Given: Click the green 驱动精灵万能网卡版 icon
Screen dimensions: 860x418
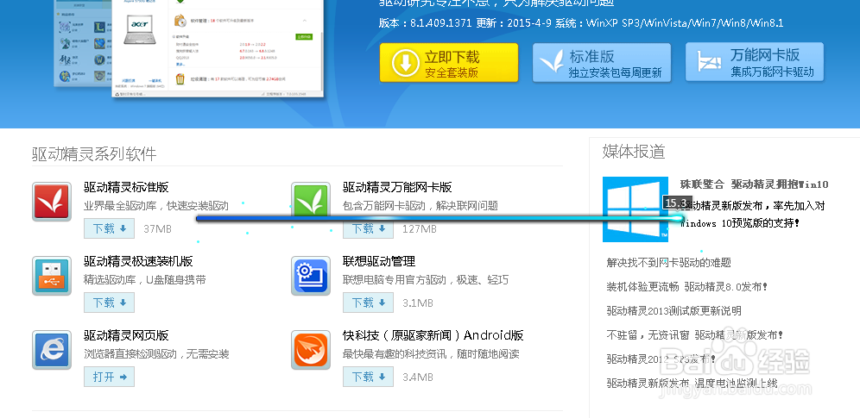Looking at the screenshot, I should click(311, 202).
